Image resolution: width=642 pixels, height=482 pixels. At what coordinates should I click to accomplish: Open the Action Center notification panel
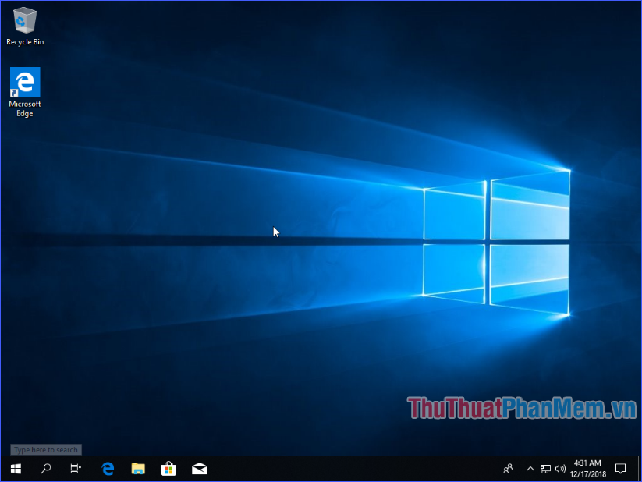tap(620, 469)
